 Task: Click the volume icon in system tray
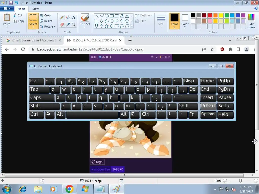pos(233,189)
